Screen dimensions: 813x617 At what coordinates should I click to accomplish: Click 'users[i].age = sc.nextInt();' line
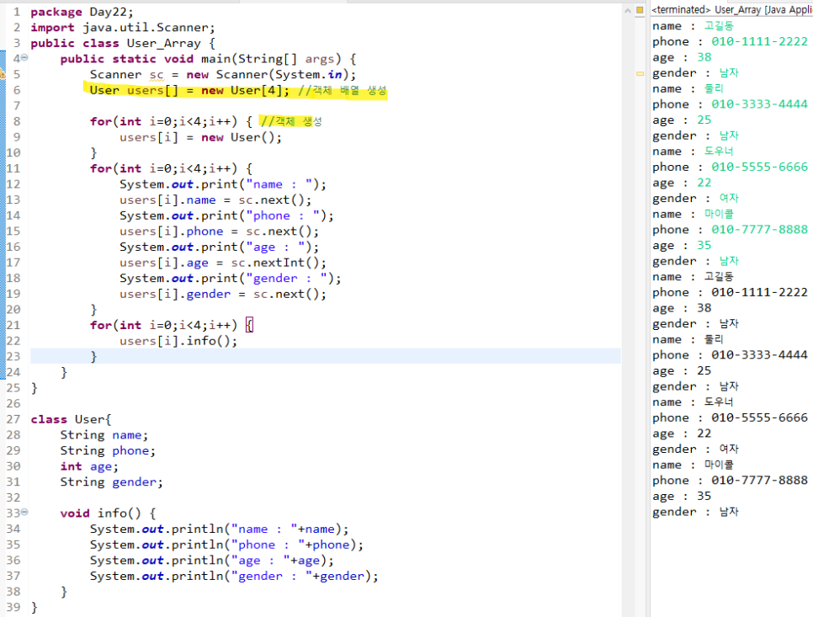pos(223,263)
